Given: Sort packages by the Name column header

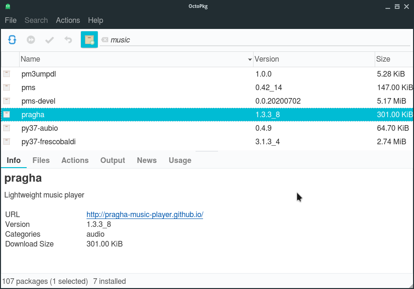Looking at the screenshot, I should point(136,59).
